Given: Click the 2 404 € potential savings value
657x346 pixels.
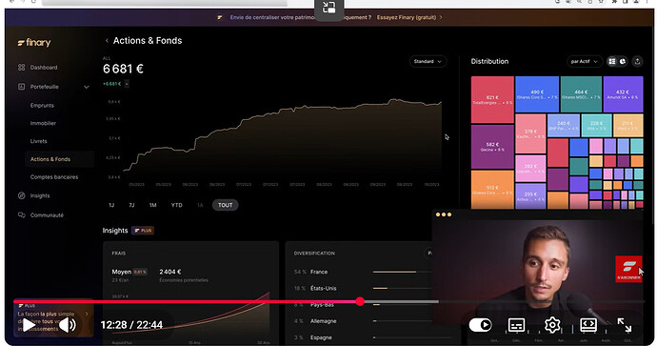Looking at the screenshot, I should coord(170,272).
